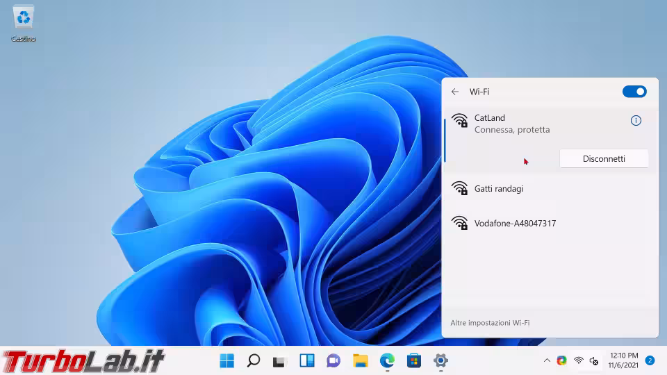Select the Gatti randagi network
Viewport: 667px width, 375px height.
(x=498, y=189)
